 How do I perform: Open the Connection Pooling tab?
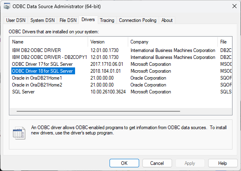(138, 20)
